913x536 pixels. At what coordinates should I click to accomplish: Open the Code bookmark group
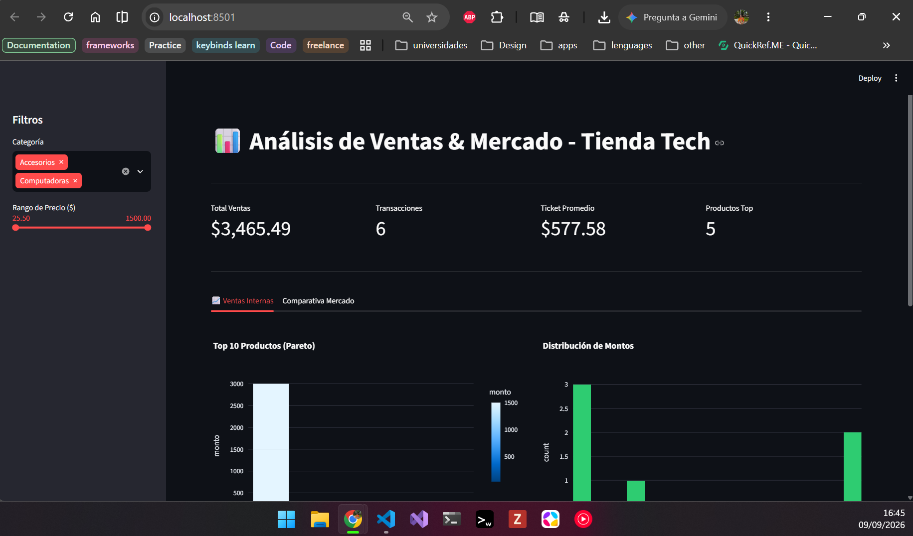tap(281, 45)
